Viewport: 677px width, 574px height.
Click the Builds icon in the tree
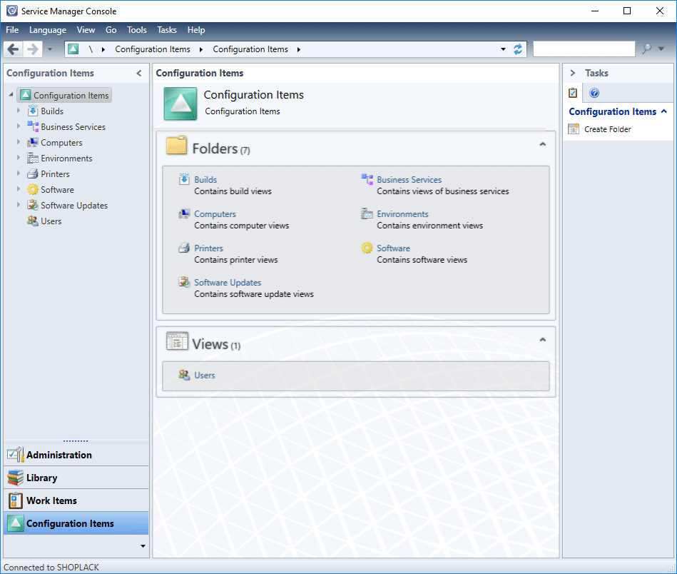tap(33, 111)
